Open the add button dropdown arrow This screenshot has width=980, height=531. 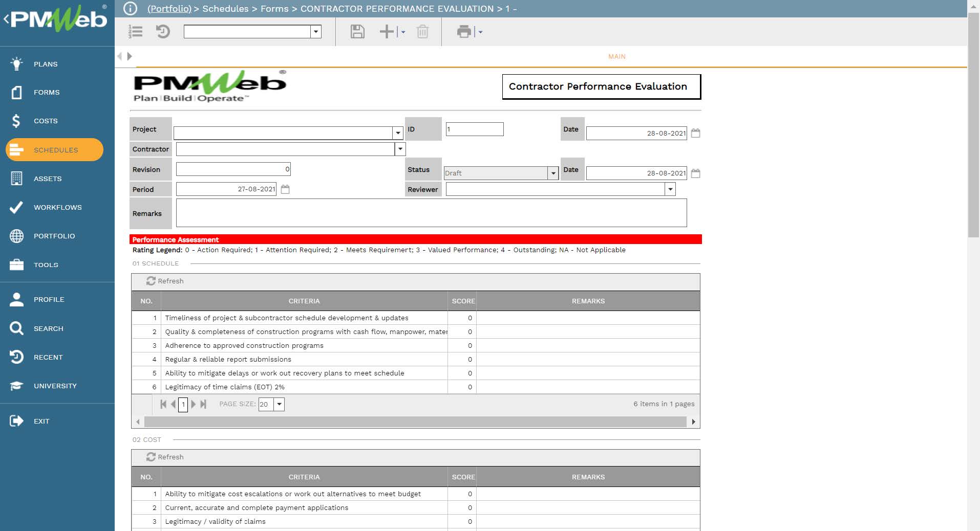click(403, 32)
